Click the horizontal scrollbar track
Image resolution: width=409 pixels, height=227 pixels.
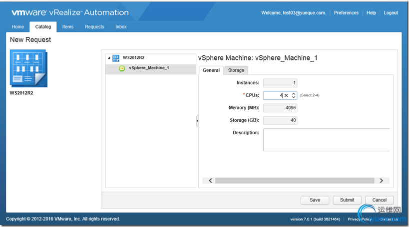click(295, 181)
